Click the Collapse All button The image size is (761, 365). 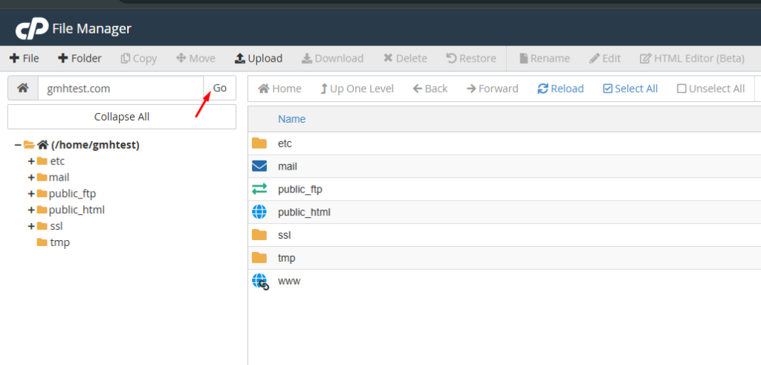tap(122, 117)
